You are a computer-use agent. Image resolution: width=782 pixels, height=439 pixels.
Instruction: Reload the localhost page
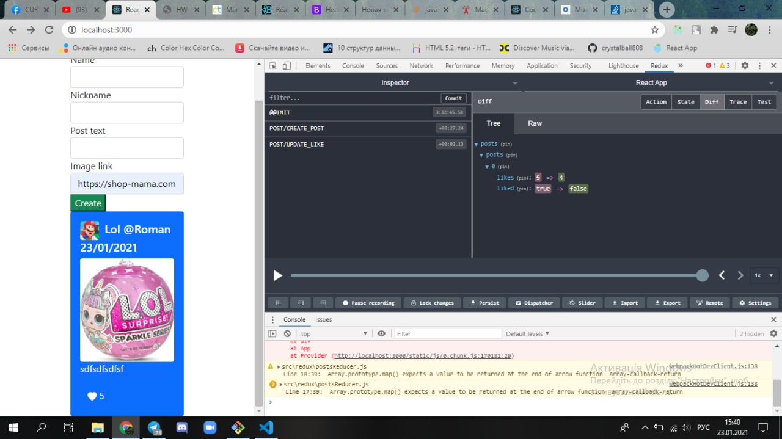click(48, 30)
